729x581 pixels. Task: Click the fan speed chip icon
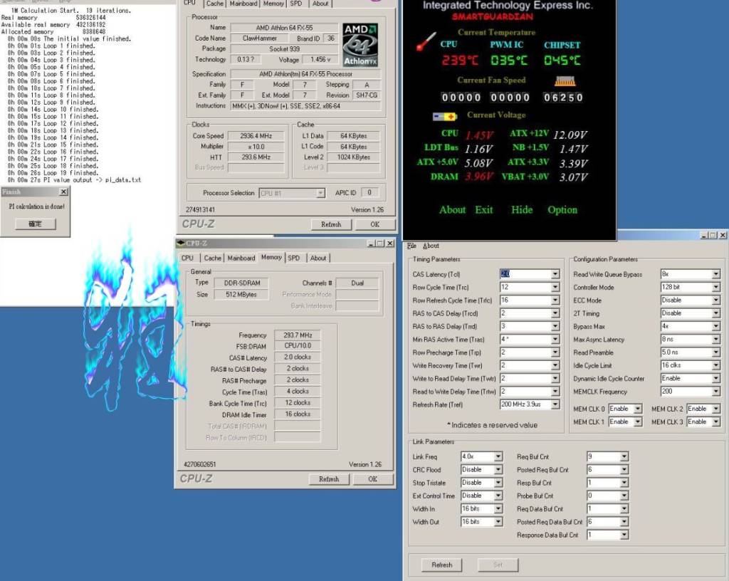(565, 81)
